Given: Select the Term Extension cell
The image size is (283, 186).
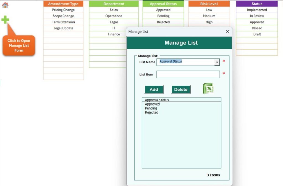Looking at the screenshot, I should [63, 22].
